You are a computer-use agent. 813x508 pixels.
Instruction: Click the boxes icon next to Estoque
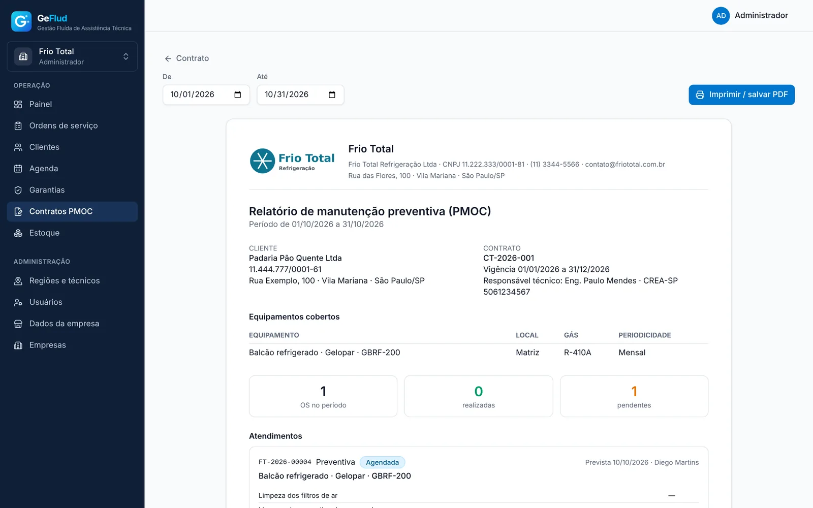[x=18, y=233]
